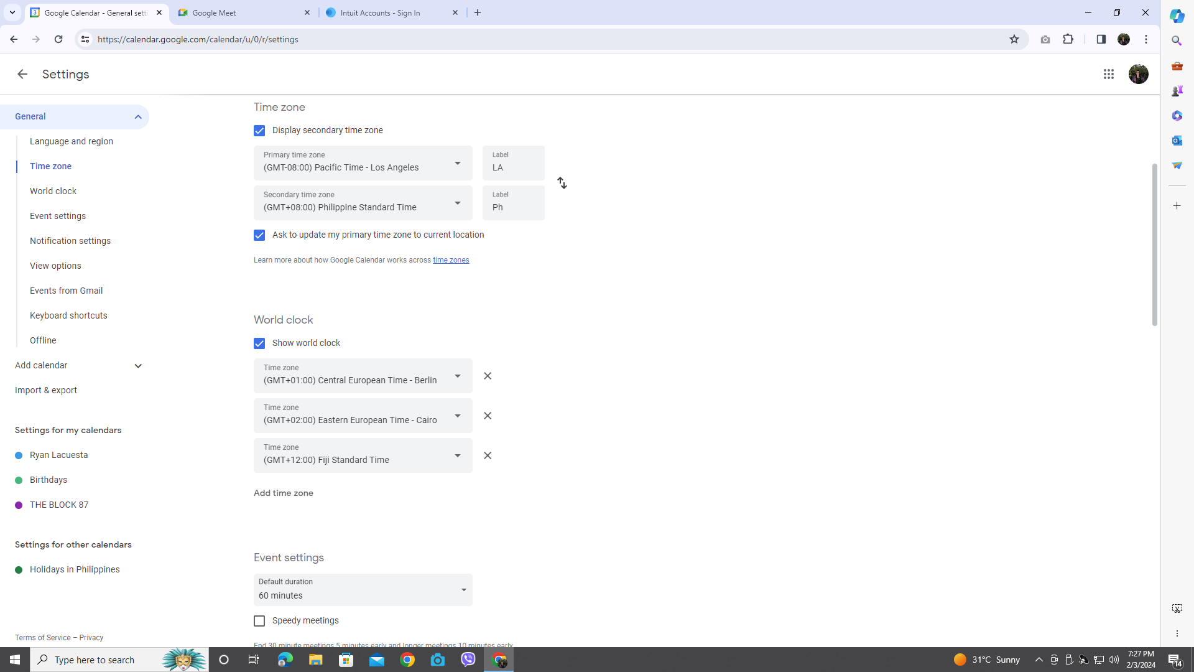
Task: Remove the Berlin world clock entry
Action: click(488, 376)
